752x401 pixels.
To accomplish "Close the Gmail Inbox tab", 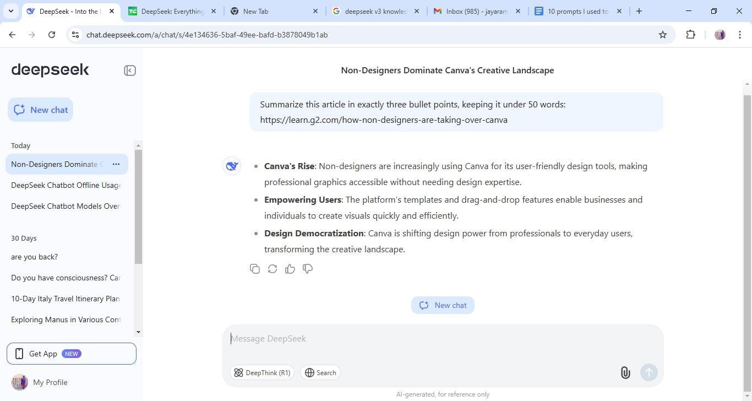I will pyautogui.click(x=518, y=11).
